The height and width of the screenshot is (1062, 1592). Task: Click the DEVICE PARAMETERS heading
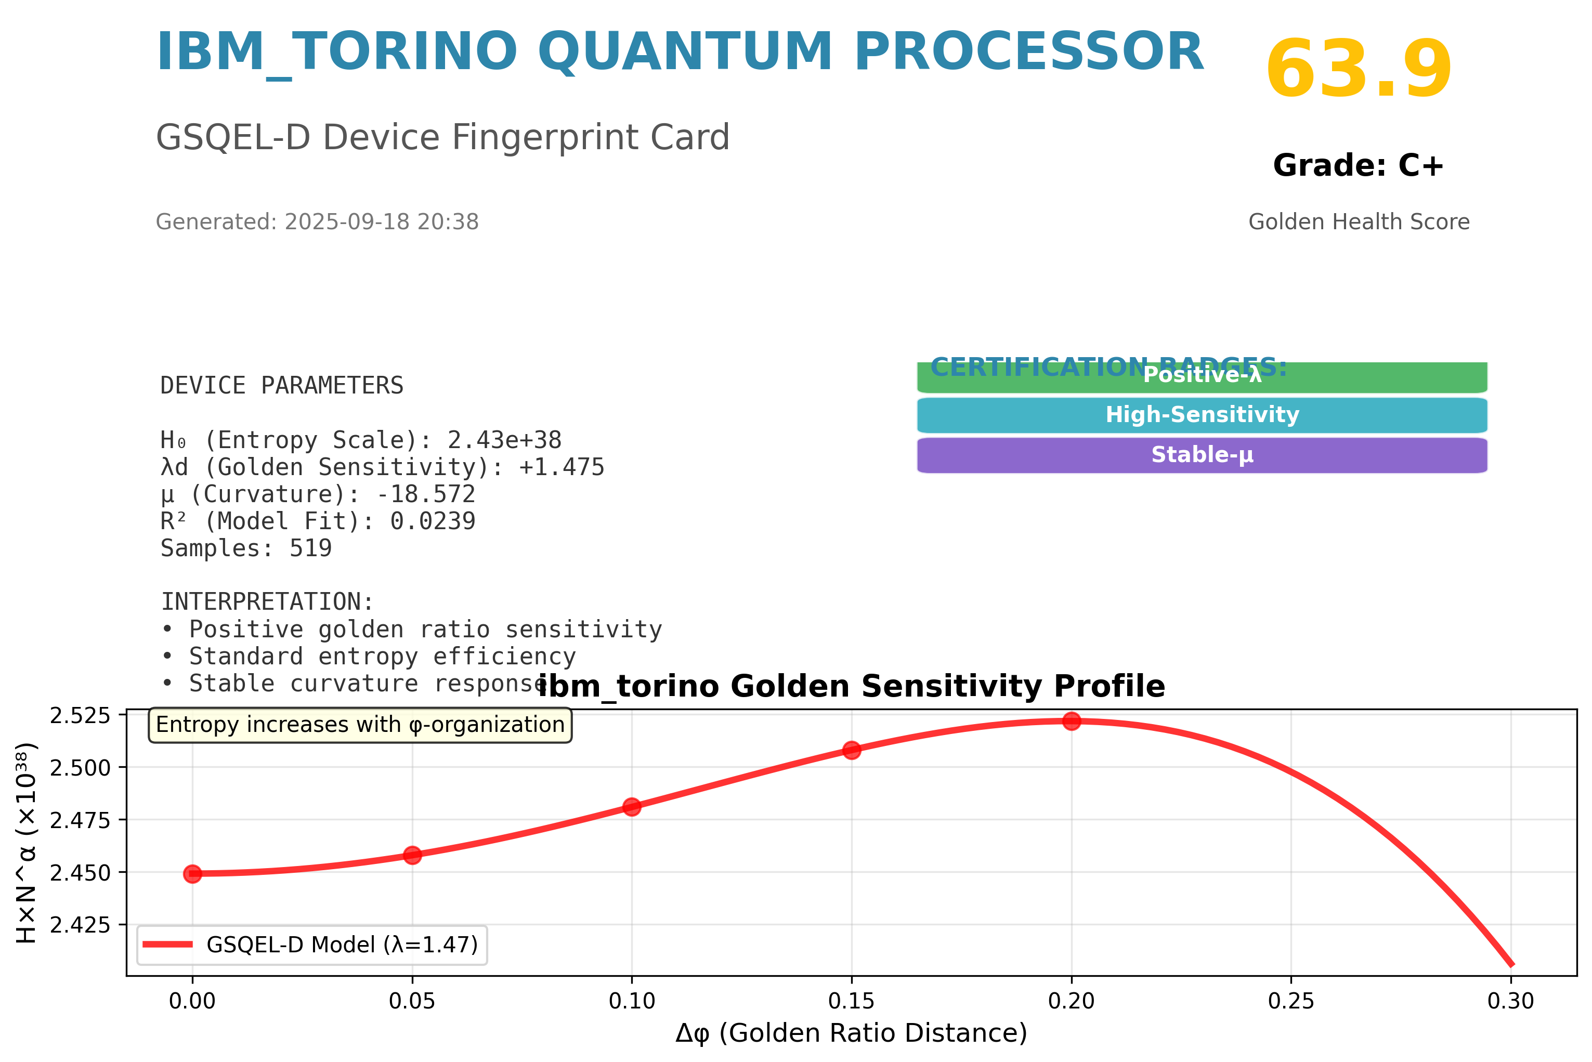pos(282,386)
